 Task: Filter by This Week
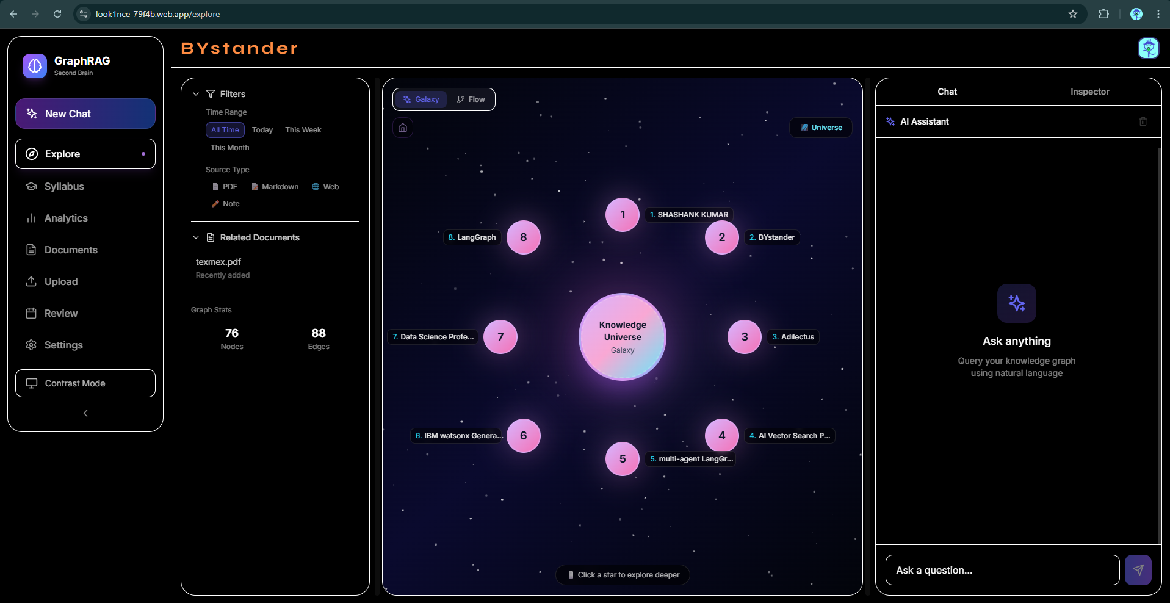[303, 130]
